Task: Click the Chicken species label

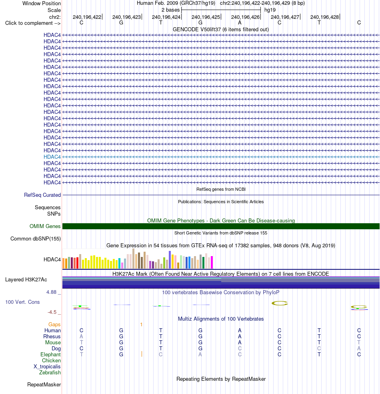Action: tap(52, 361)
